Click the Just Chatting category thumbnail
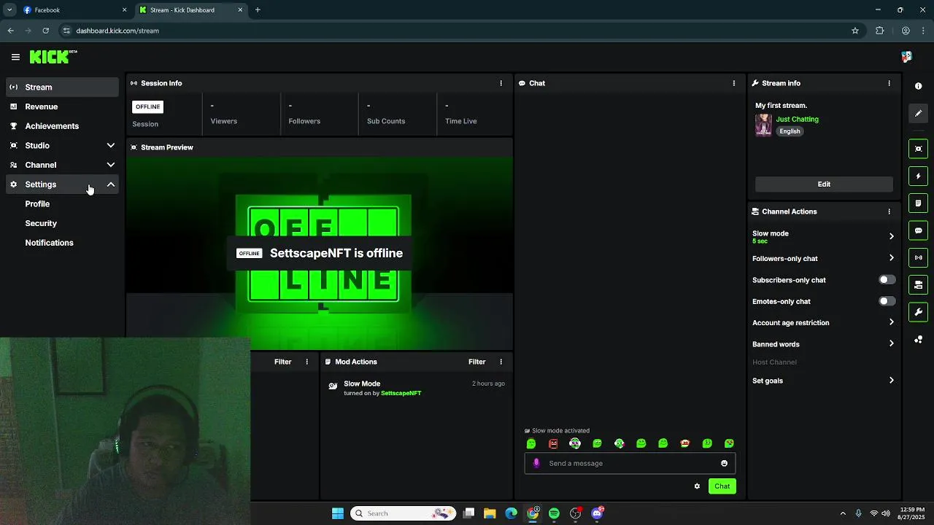The image size is (934, 525). [763, 125]
